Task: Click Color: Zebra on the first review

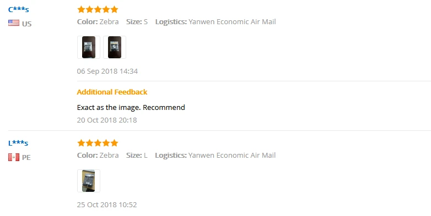Action: click(x=98, y=21)
